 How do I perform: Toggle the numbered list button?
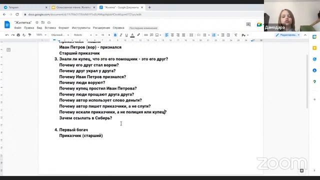213,35
